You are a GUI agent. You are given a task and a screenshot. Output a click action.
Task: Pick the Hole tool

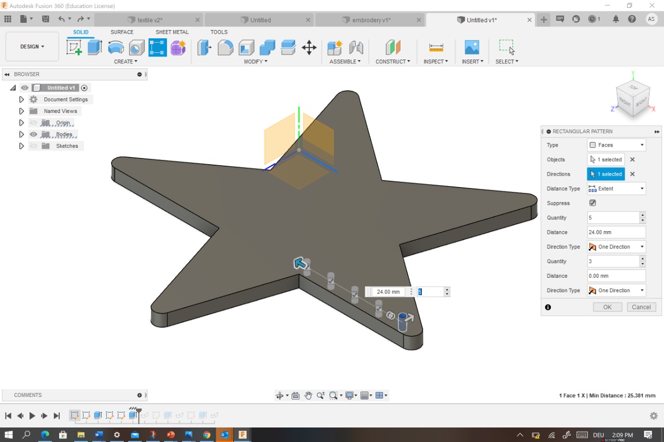tap(136, 48)
